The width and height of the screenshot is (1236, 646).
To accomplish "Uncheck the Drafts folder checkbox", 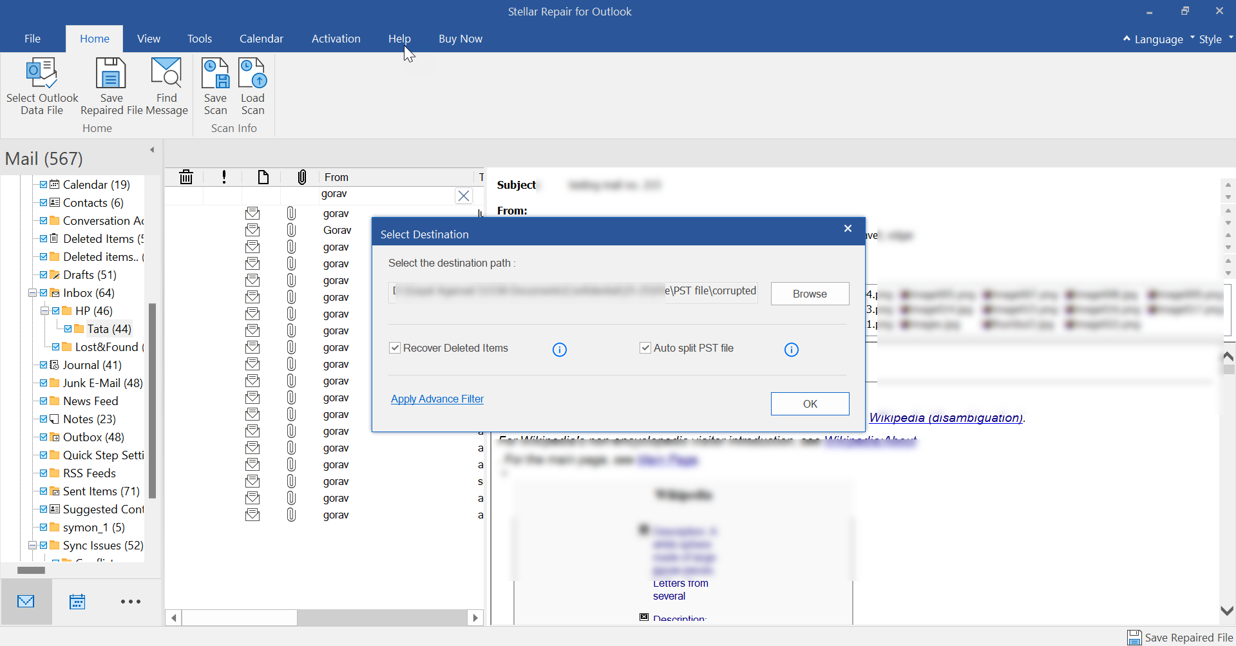I will click(44, 275).
